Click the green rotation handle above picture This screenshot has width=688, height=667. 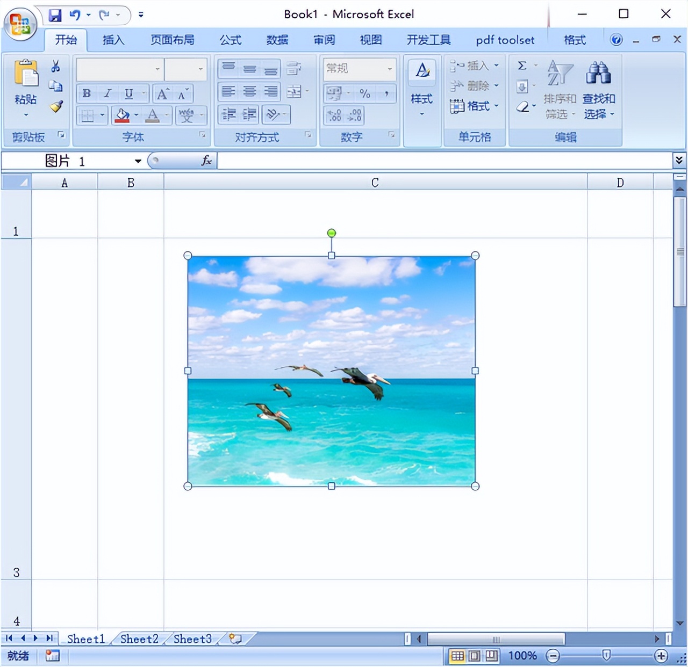pyautogui.click(x=332, y=233)
